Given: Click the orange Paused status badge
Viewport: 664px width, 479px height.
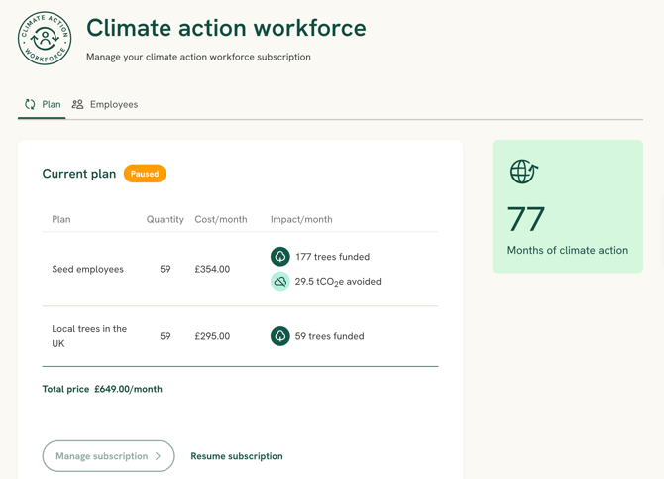Looking at the screenshot, I should (145, 174).
